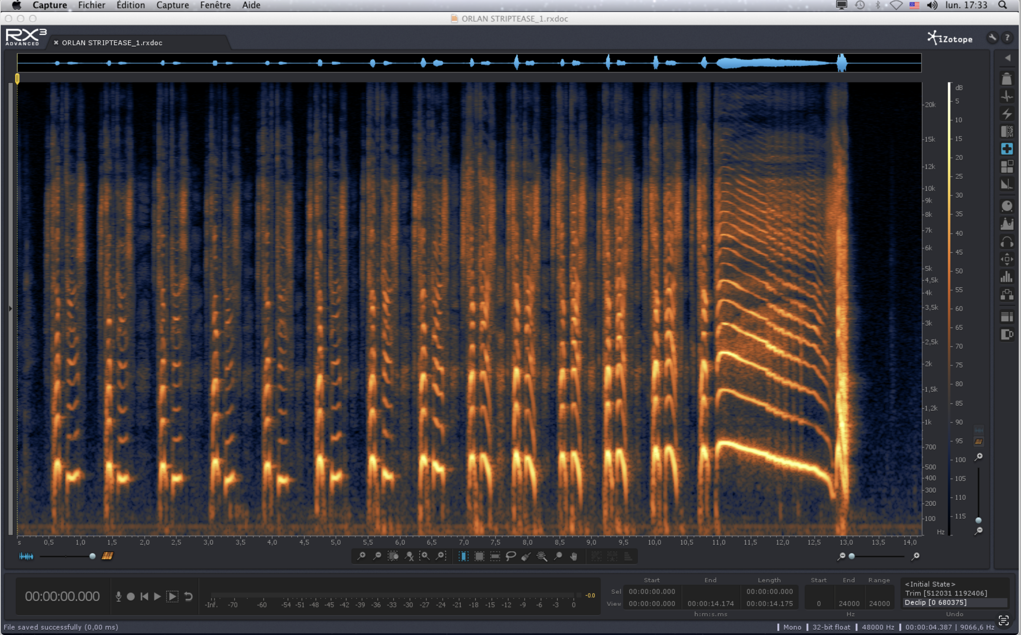Toggle play selection only button
This screenshot has height=635, width=1021.
tap(172, 596)
